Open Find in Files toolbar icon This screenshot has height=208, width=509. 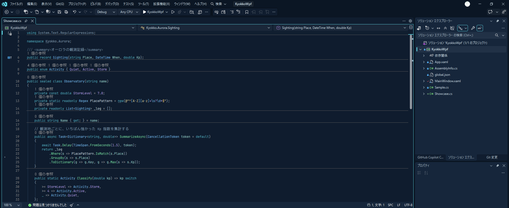(192, 12)
